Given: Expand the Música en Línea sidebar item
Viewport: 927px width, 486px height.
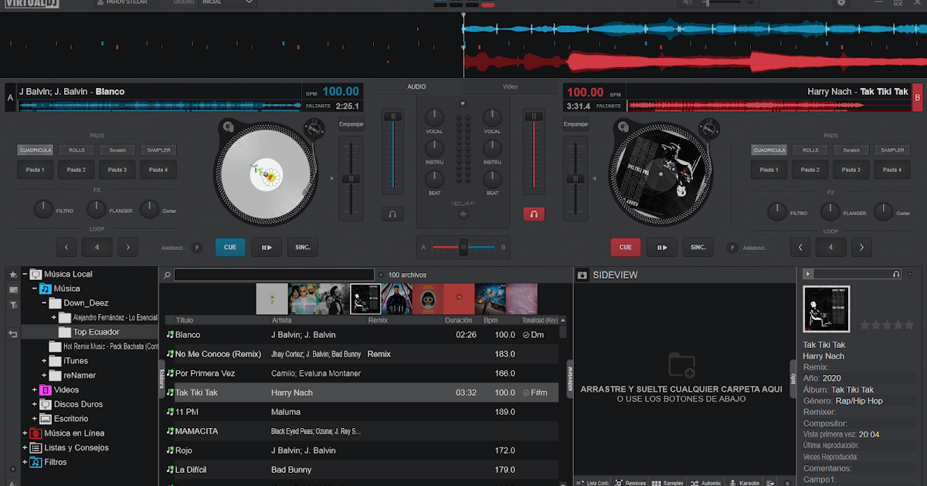Looking at the screenshot, I should pos(23,433).
